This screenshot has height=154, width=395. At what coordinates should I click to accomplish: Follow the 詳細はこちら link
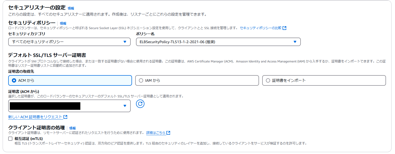click(x=156, y=133)
